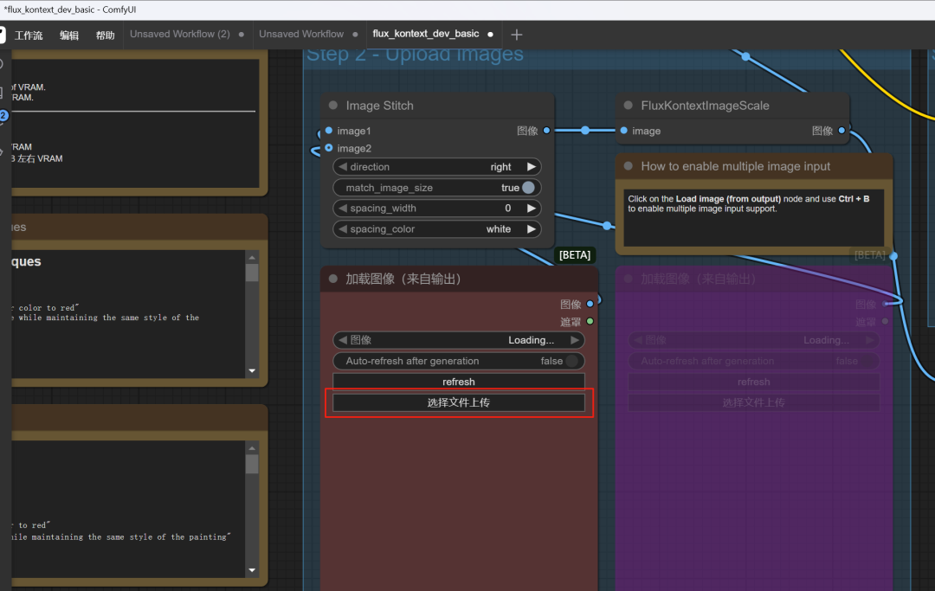
Task: Select next 图像 file with right arrow
Action: (574, 339)
